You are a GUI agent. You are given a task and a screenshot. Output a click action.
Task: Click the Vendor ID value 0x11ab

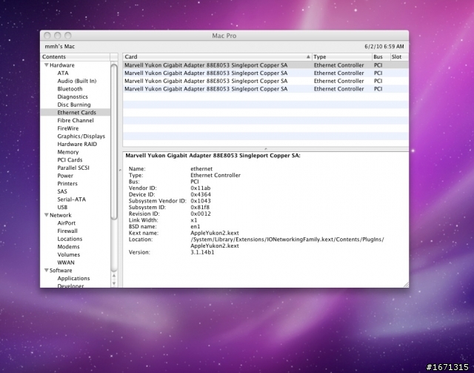tap(201, 188)
